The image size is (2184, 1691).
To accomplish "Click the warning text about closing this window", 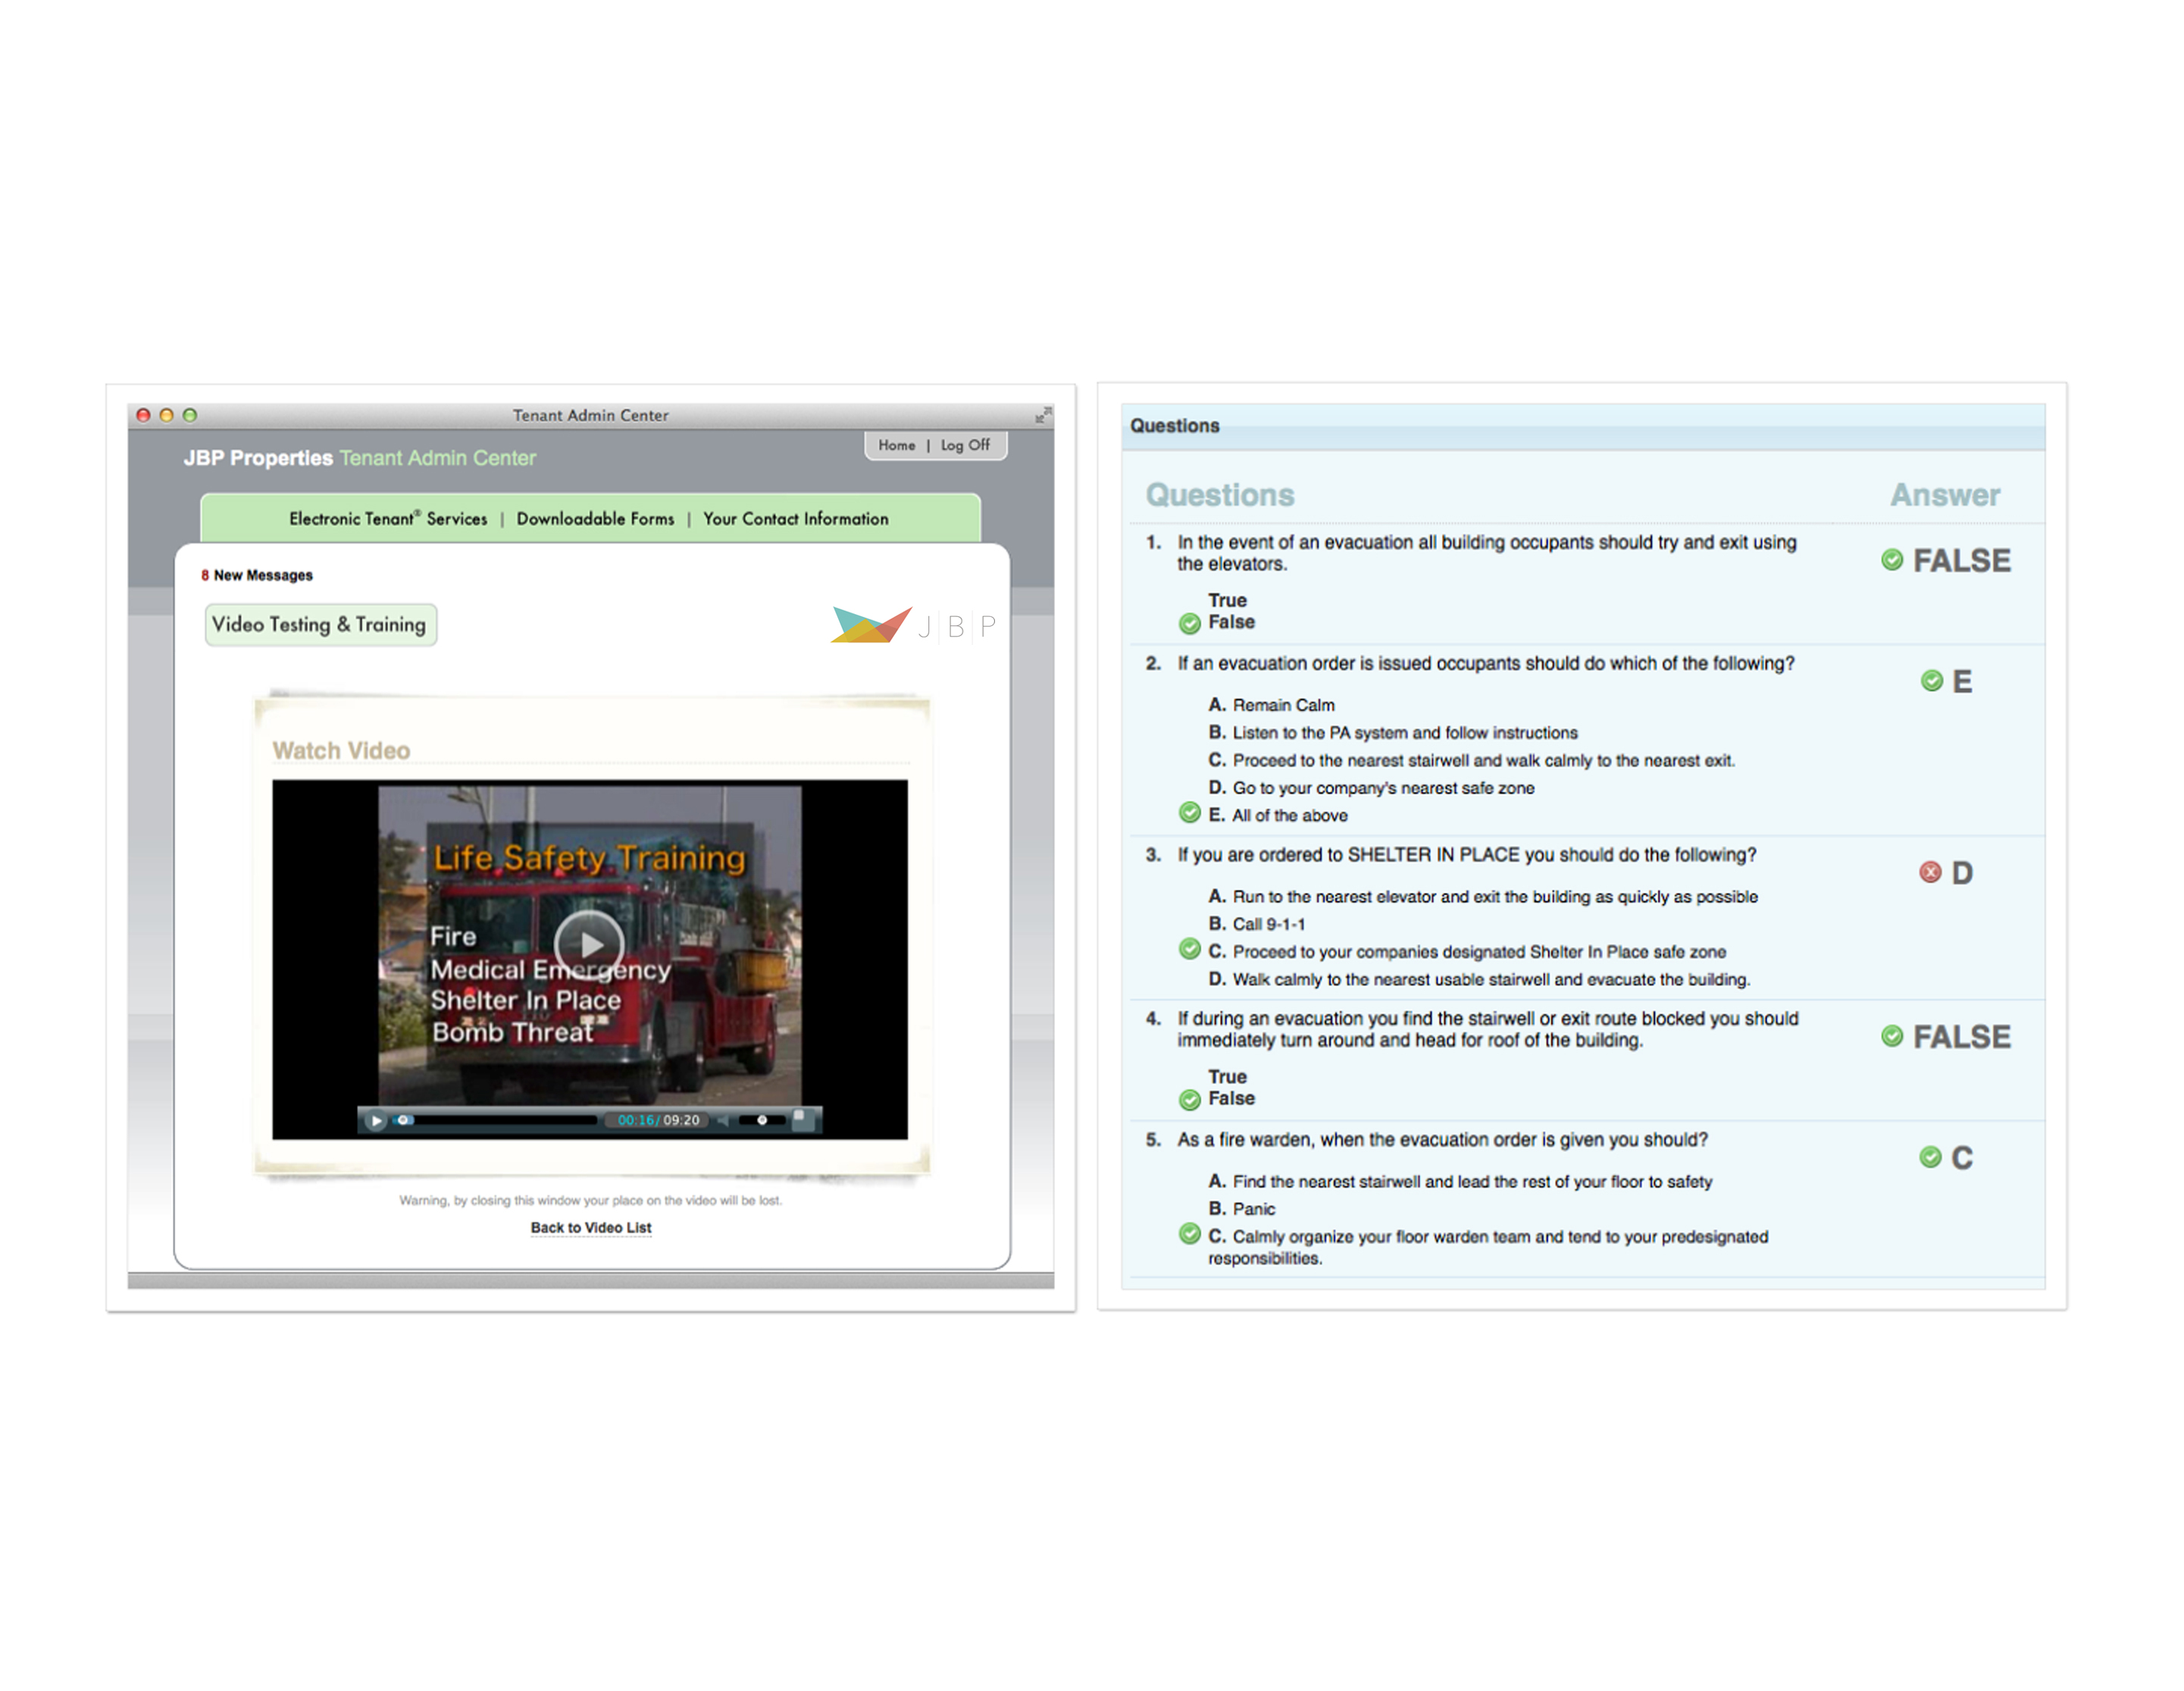I will [590, 1200].
